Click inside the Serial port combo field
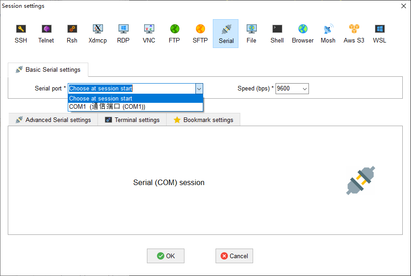Viewport: 411px width, 276px height. pos(132,89)
